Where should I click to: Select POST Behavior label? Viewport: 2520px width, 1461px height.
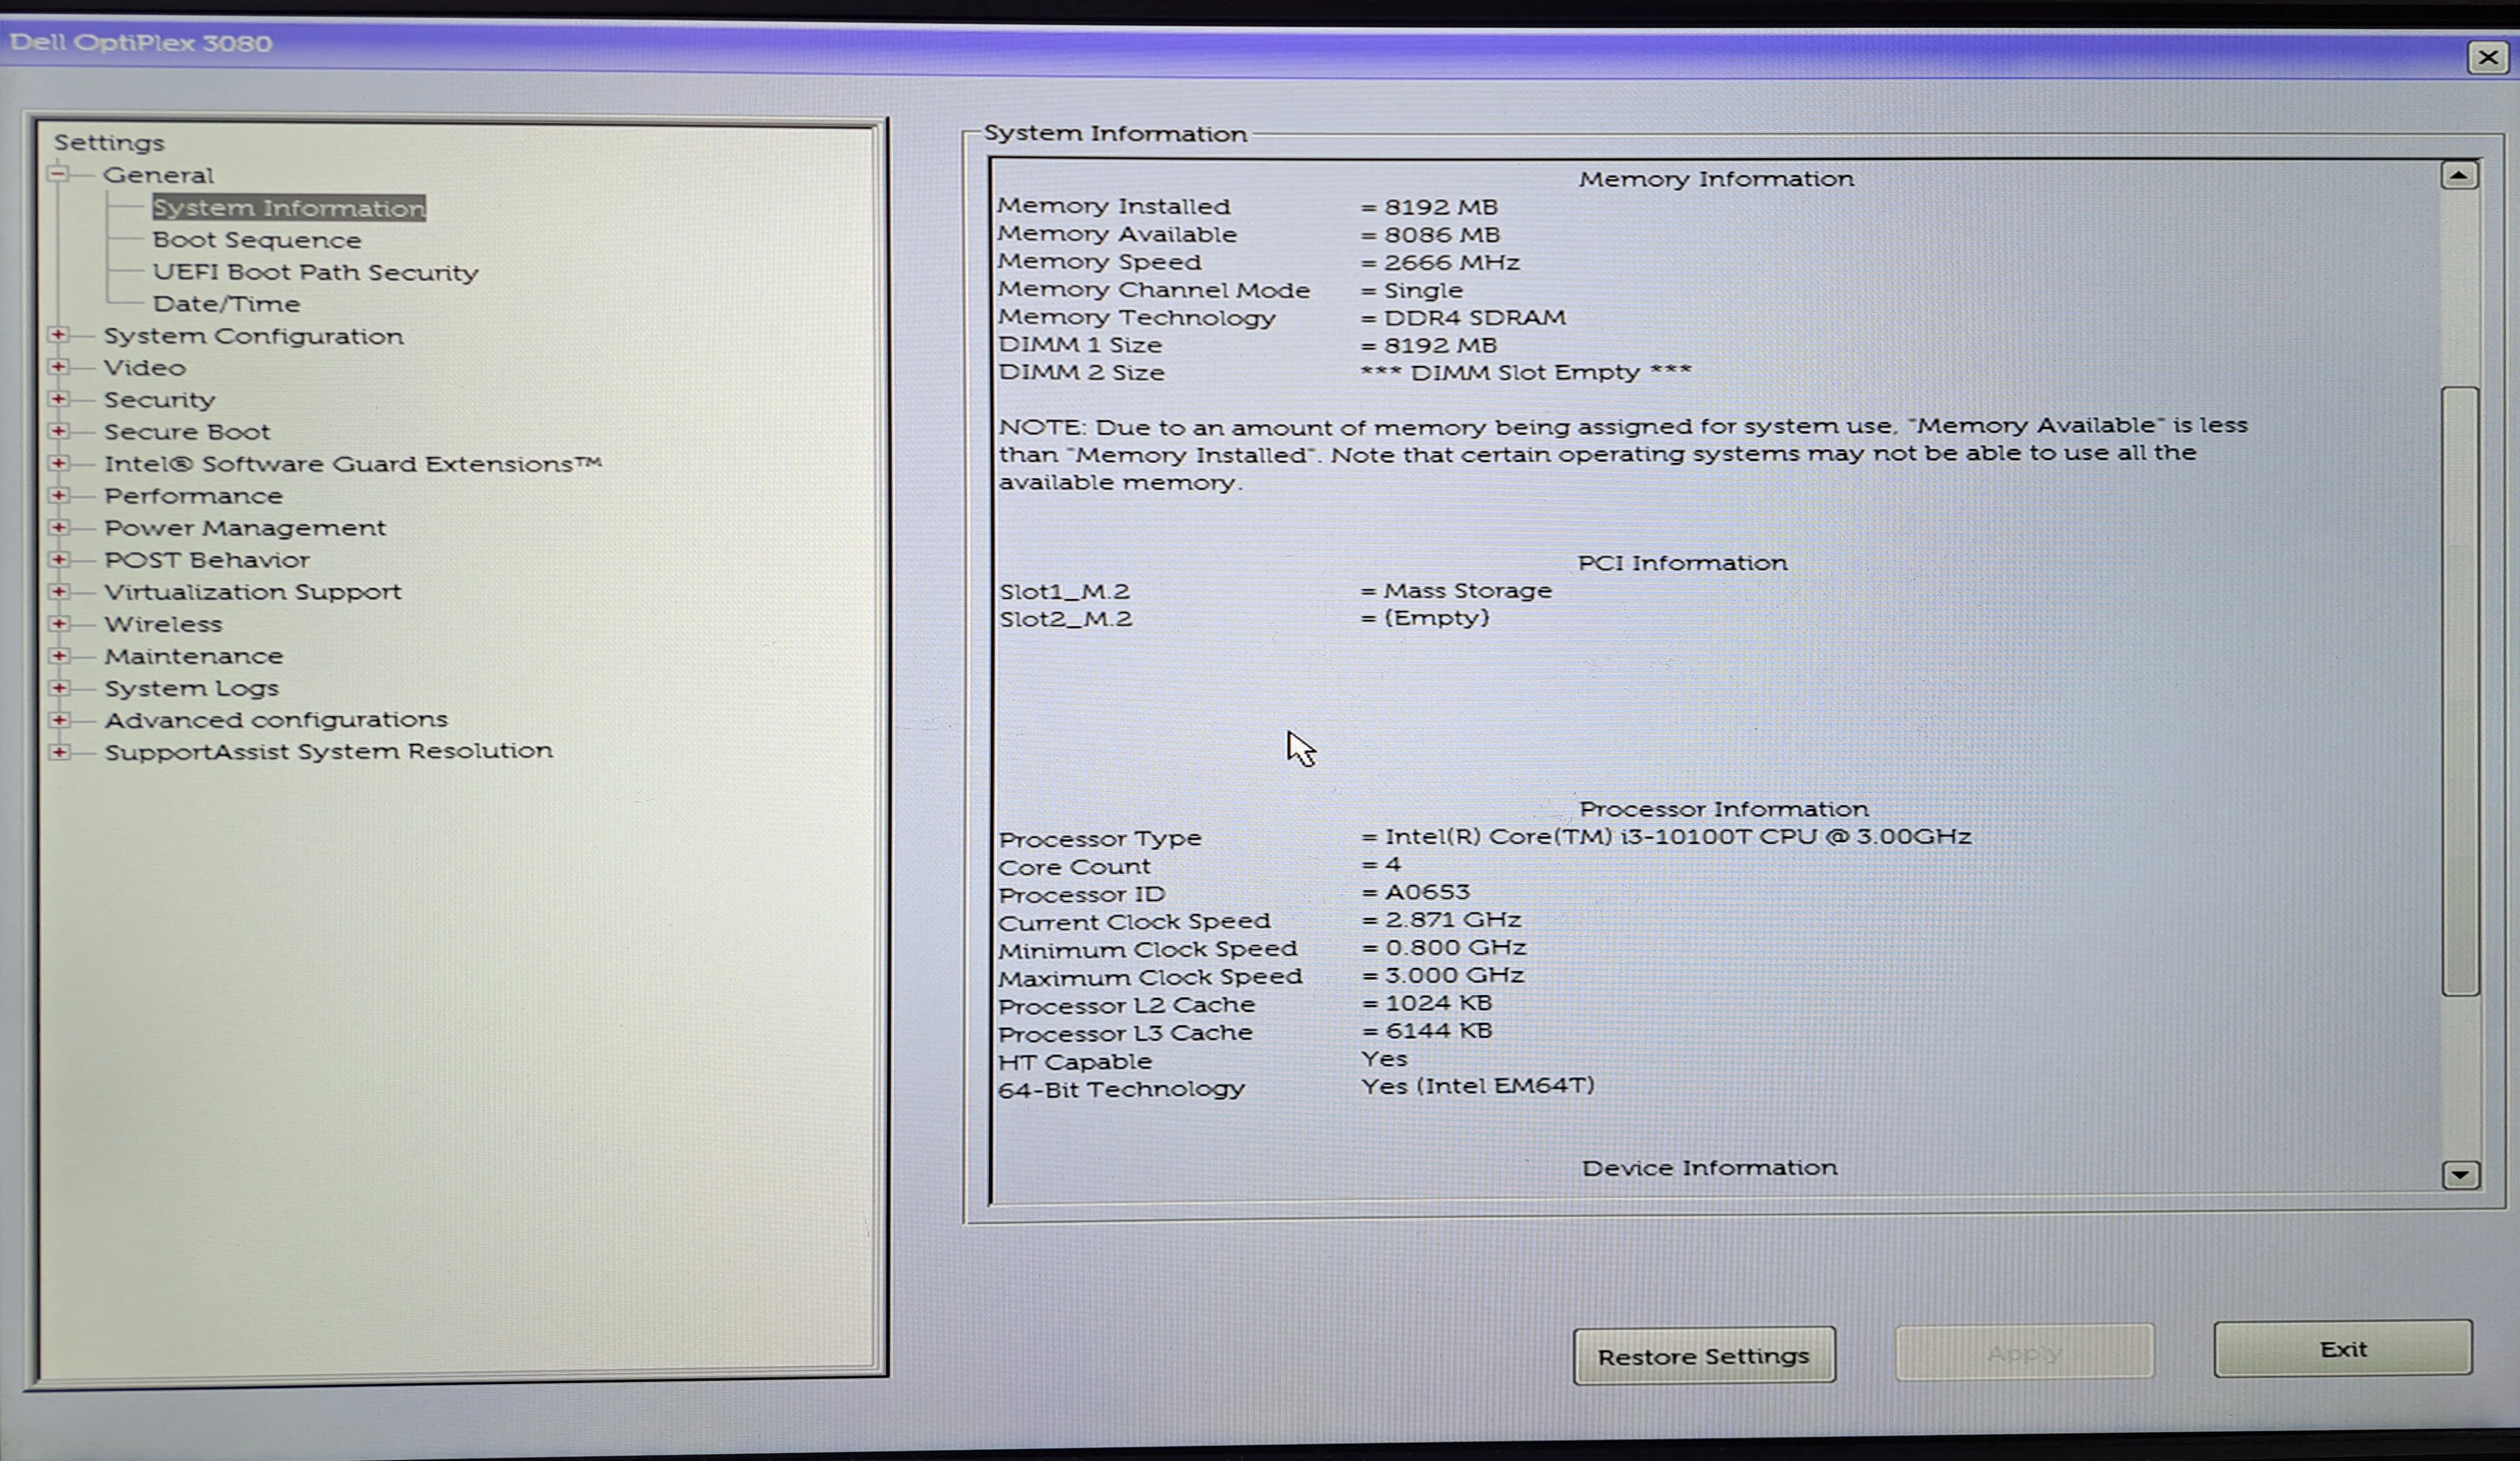pyautogui.click(x=207, y=560)
